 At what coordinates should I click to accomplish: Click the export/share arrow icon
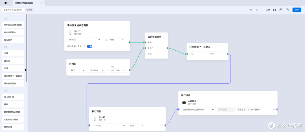(274, 10)
